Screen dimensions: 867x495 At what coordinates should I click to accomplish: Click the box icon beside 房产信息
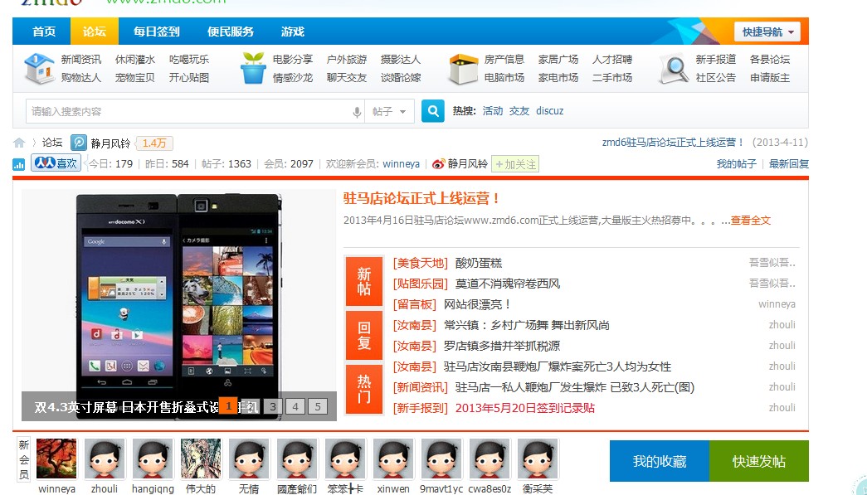point(463,69)
